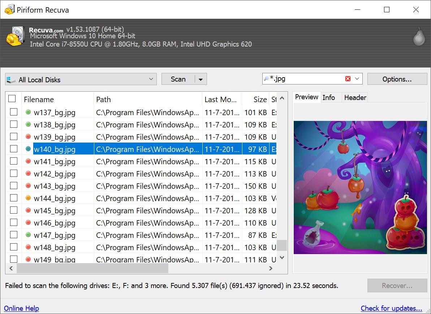Select the w146_bg.jpg filename
This screenshot has height=314, width=431.
tap(55, 223)
